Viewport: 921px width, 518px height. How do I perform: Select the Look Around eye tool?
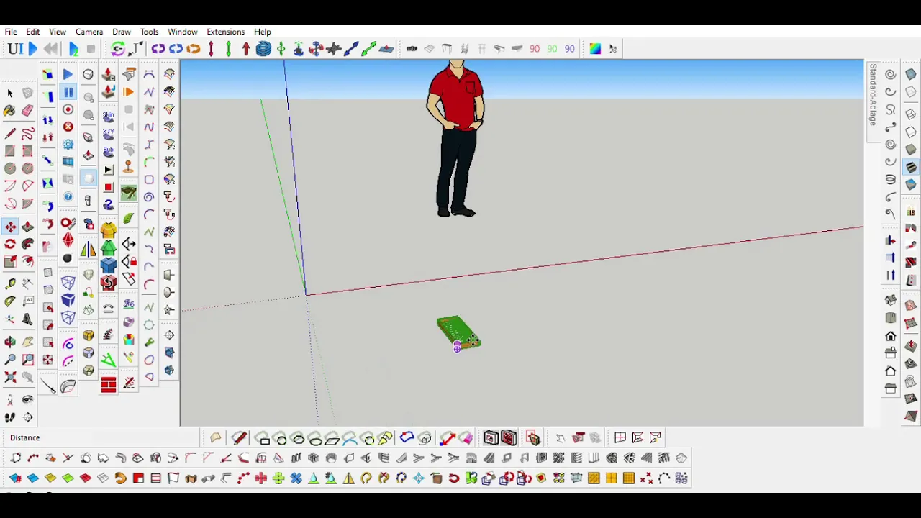click(27, 399)
